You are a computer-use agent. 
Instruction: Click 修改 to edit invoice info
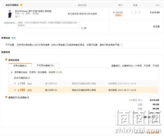pyautogui.click(x=13, y=38)
